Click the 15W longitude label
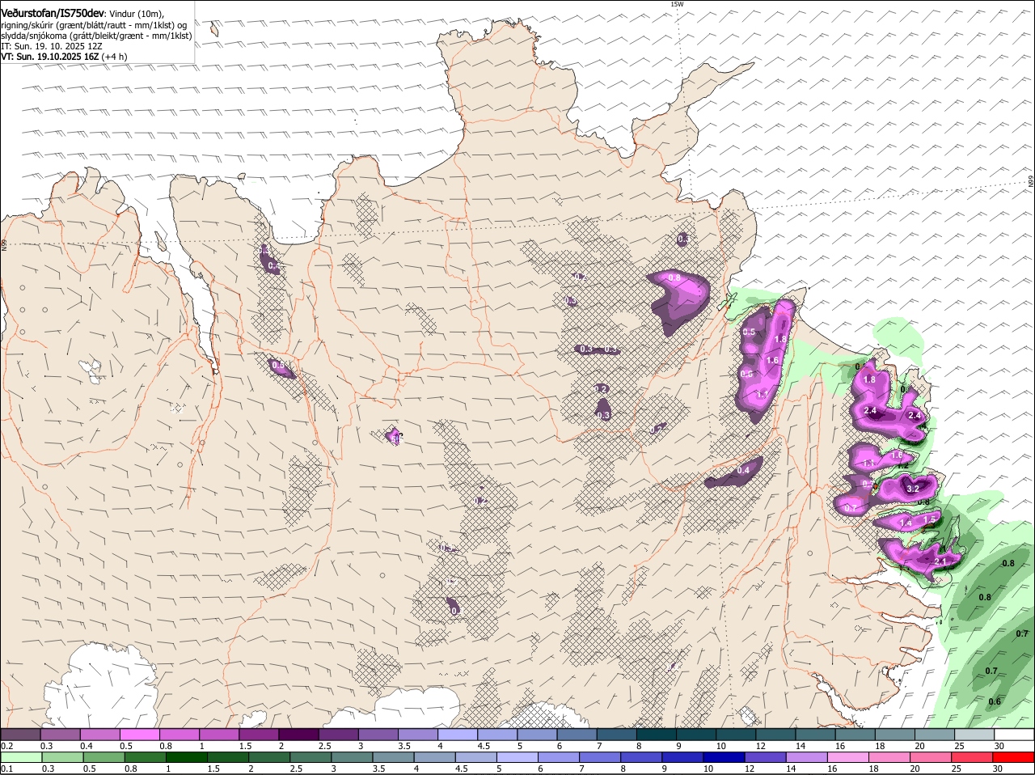Screen dimensions: 1035x775 pyautogui.click(x=677, y=5)
